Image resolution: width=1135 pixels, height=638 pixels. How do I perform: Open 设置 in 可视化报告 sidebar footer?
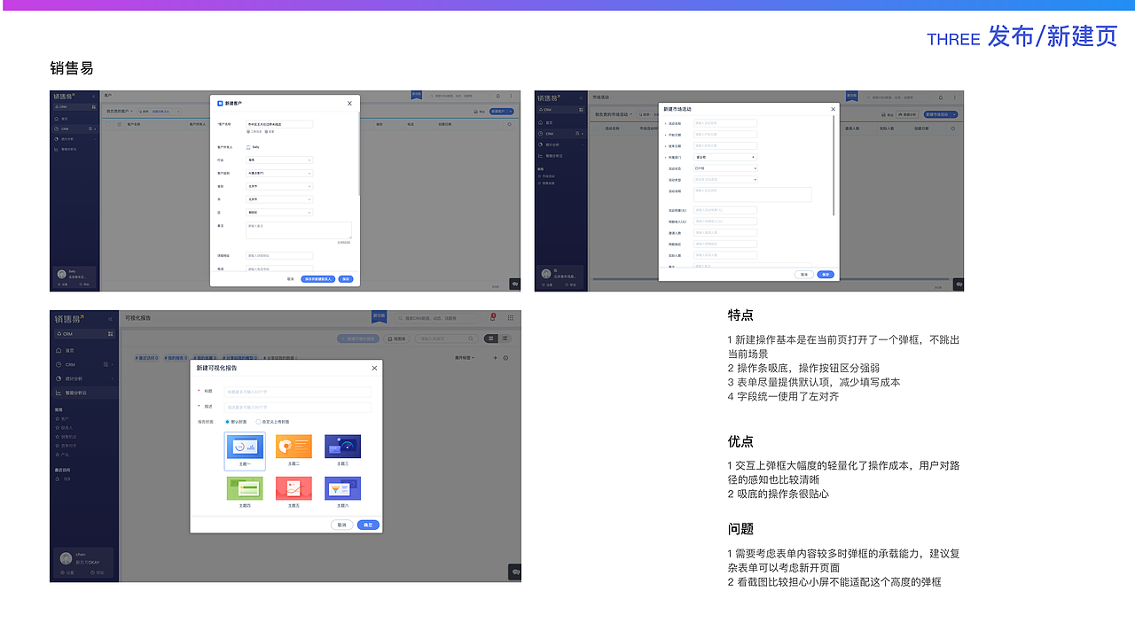(68, 572)
